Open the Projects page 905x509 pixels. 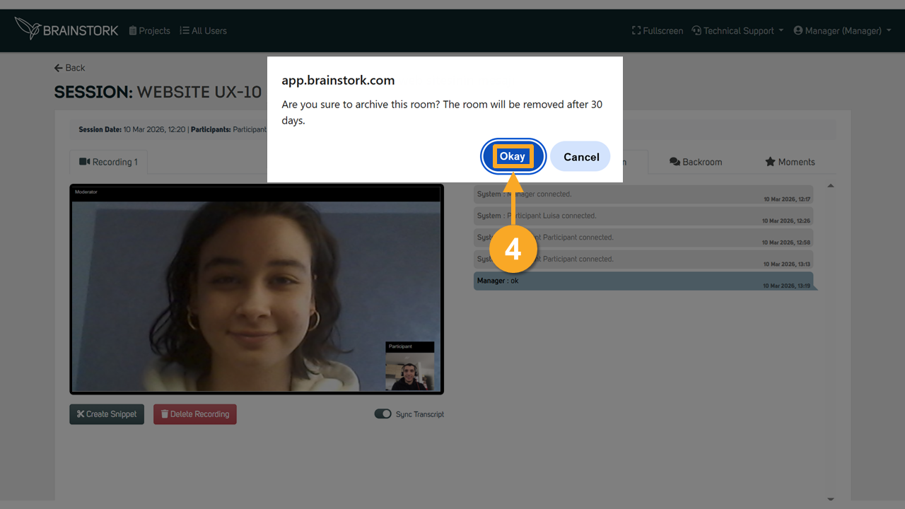(x=149, y=30)
